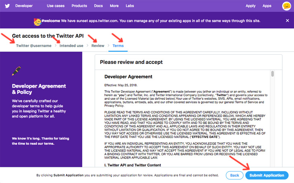Screen dimensions: 294x183
Task: Click the chevron after Review
Action: [108, 45]
